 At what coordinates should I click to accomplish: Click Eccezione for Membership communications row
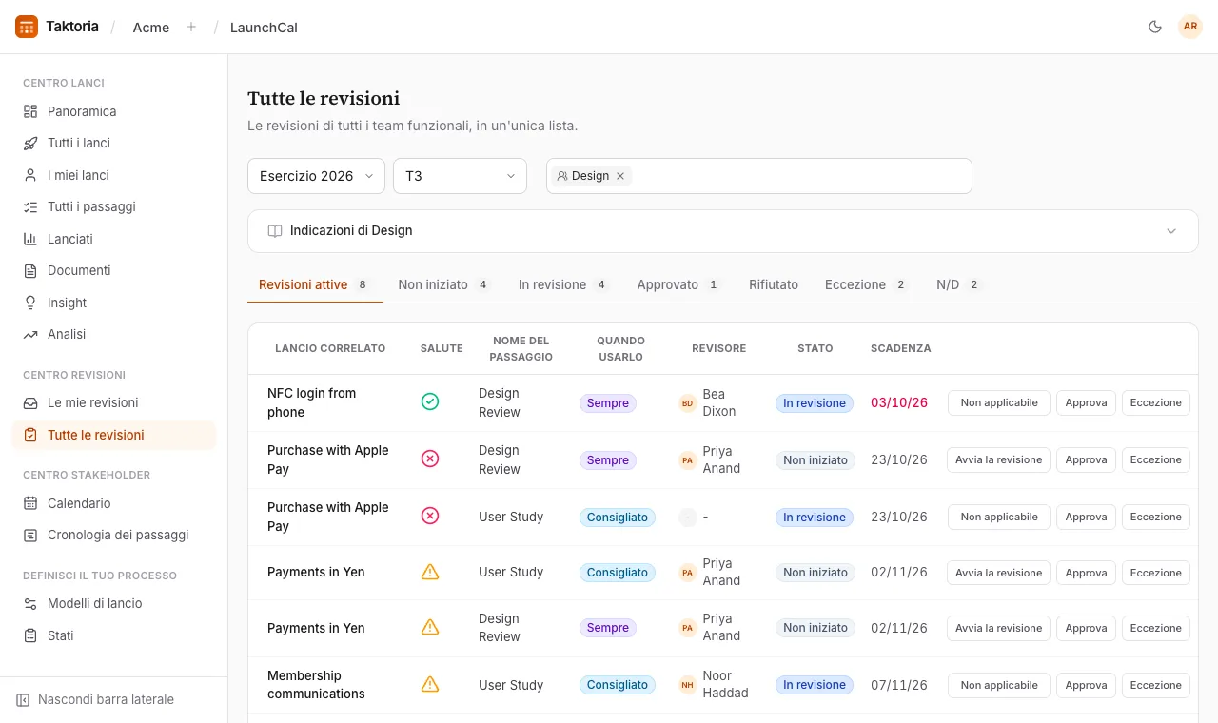1155,685
